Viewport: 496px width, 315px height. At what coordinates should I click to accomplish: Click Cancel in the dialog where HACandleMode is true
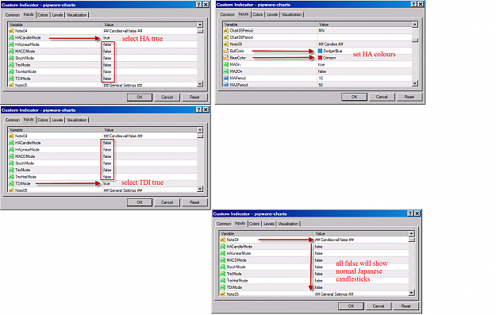coord(167,97)
